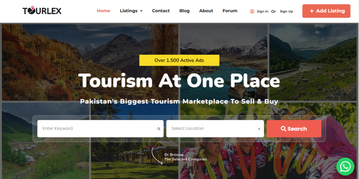This screenshot has width=359, height=179.
Task: Navigate to the About page
Action: [206, 11]
